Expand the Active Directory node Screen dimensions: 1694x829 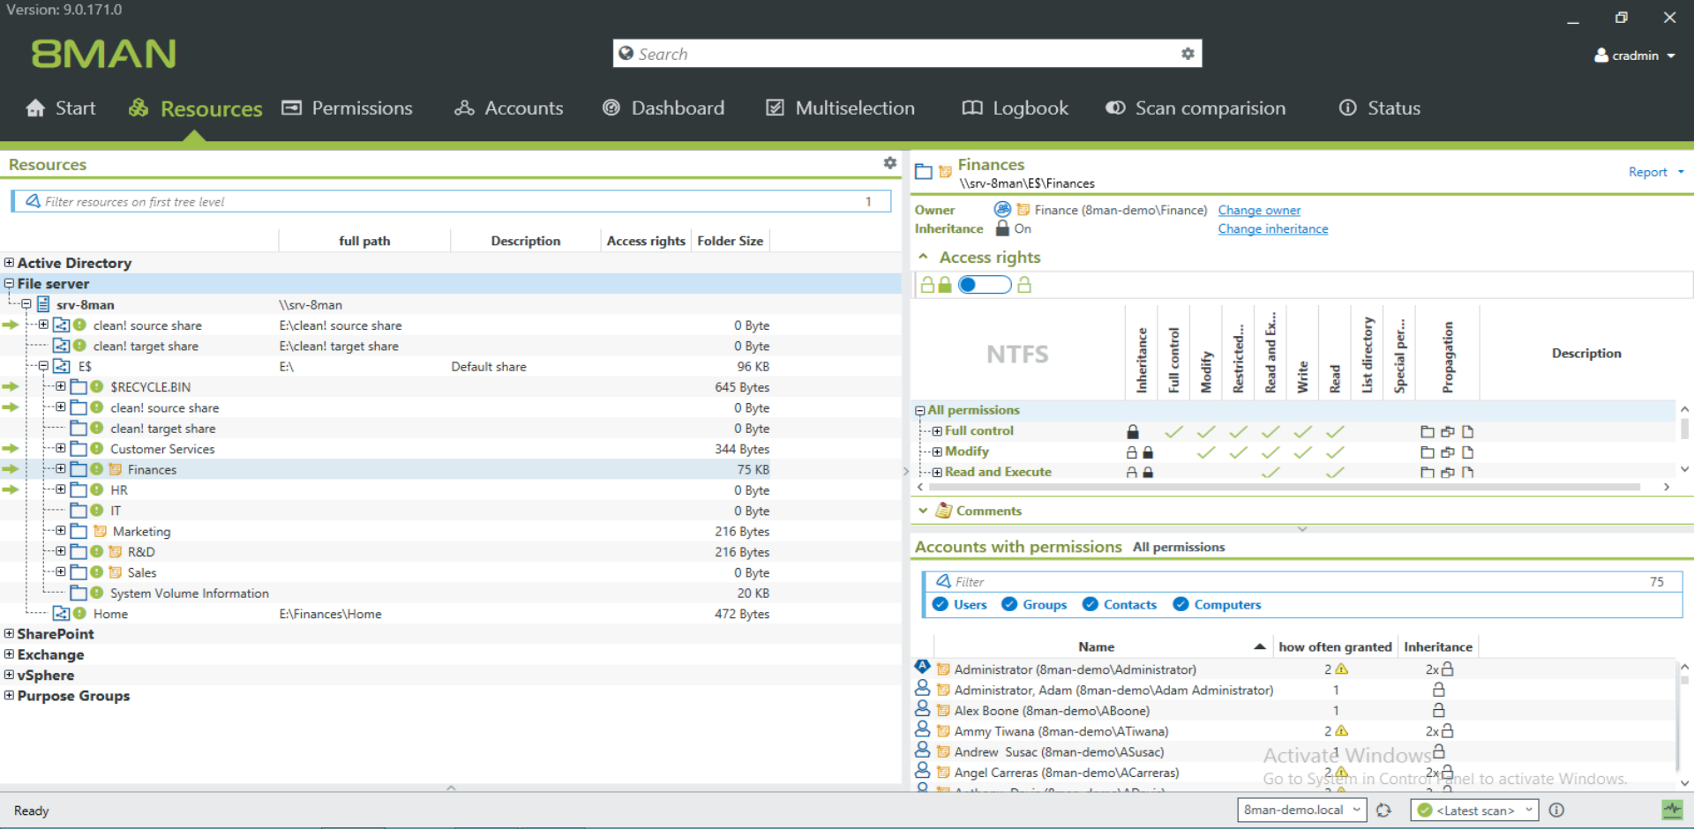(x=9, y=262)
